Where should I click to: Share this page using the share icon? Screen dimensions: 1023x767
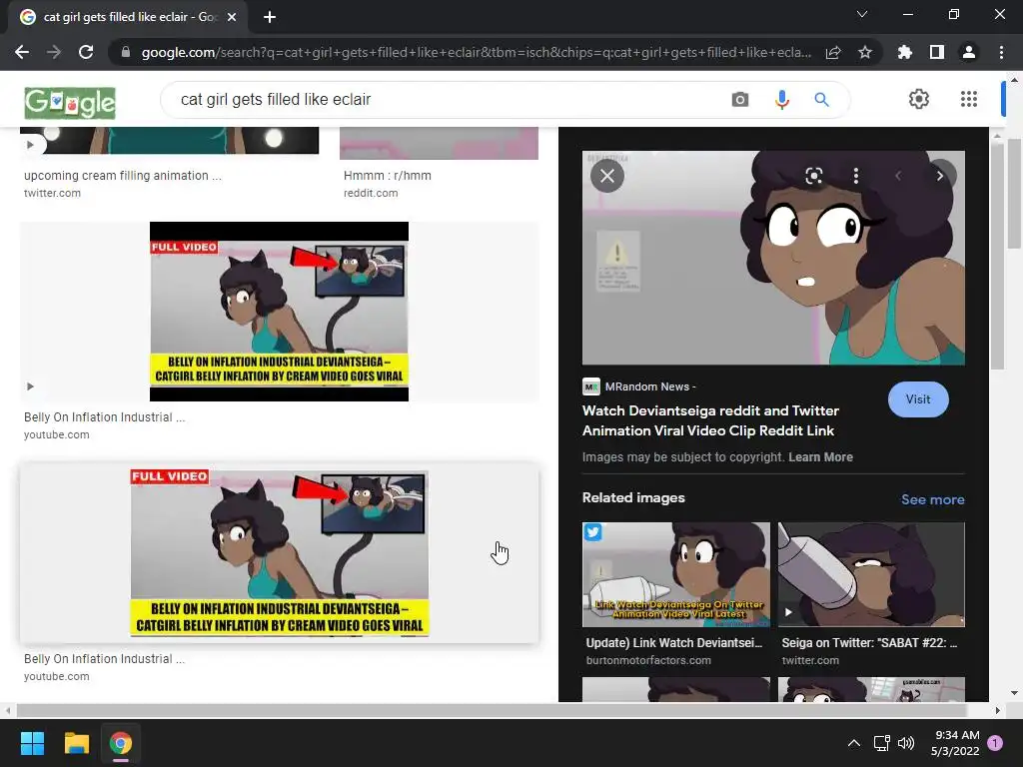(x=833, y=52)
